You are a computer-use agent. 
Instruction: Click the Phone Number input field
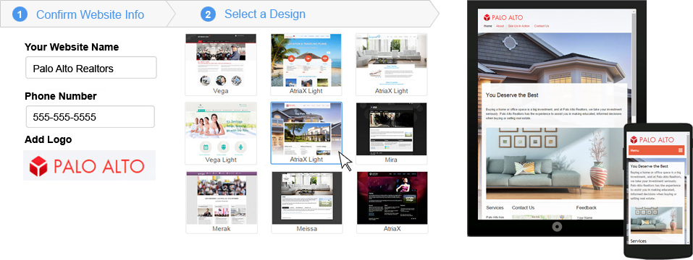[x=91, y=117]
